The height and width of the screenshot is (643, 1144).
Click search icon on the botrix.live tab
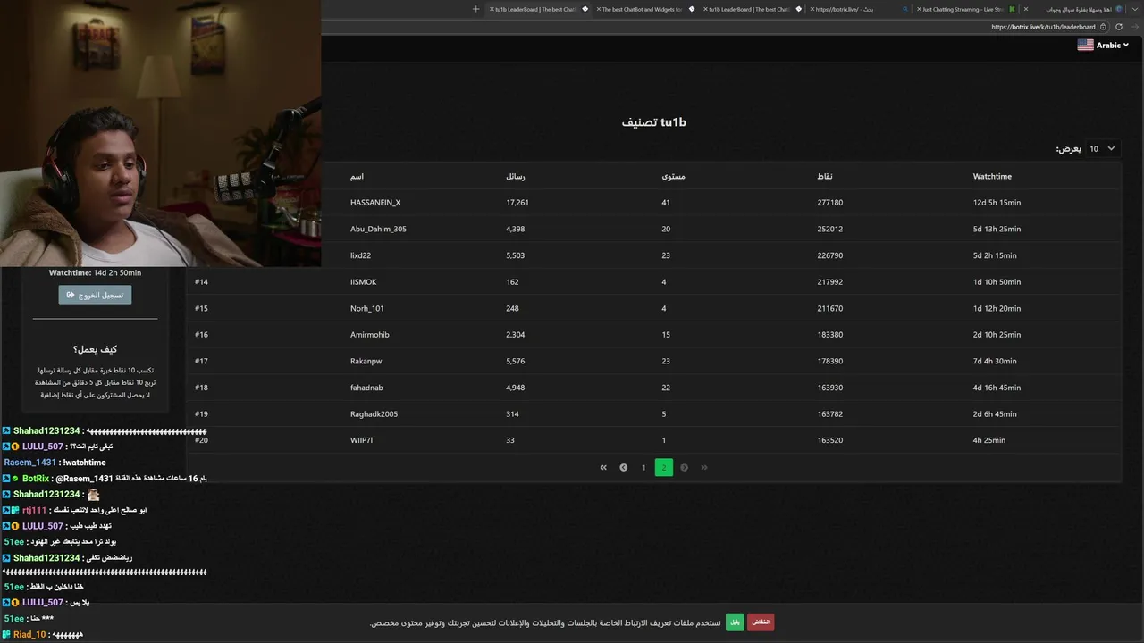point(905,9)
